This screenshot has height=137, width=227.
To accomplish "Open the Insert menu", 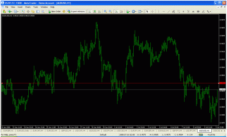I will (x=20, y=7).
